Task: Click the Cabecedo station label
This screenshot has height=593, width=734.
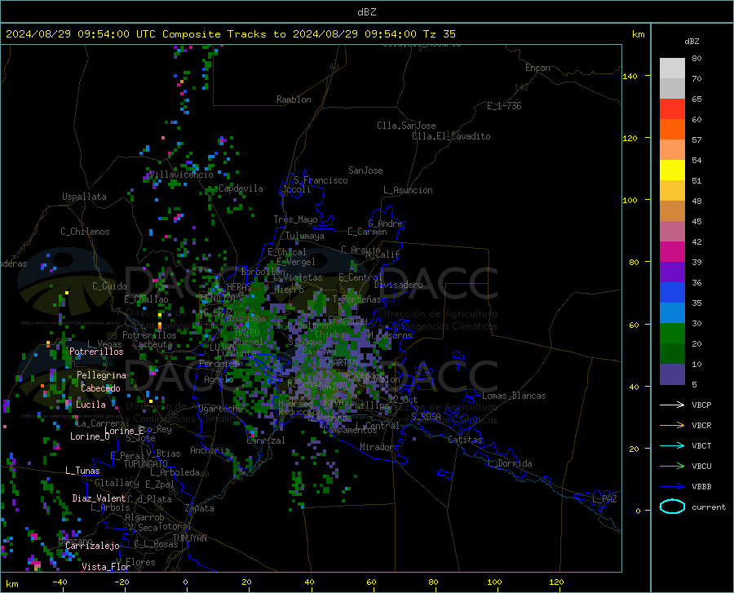Action: coord(100,388)
